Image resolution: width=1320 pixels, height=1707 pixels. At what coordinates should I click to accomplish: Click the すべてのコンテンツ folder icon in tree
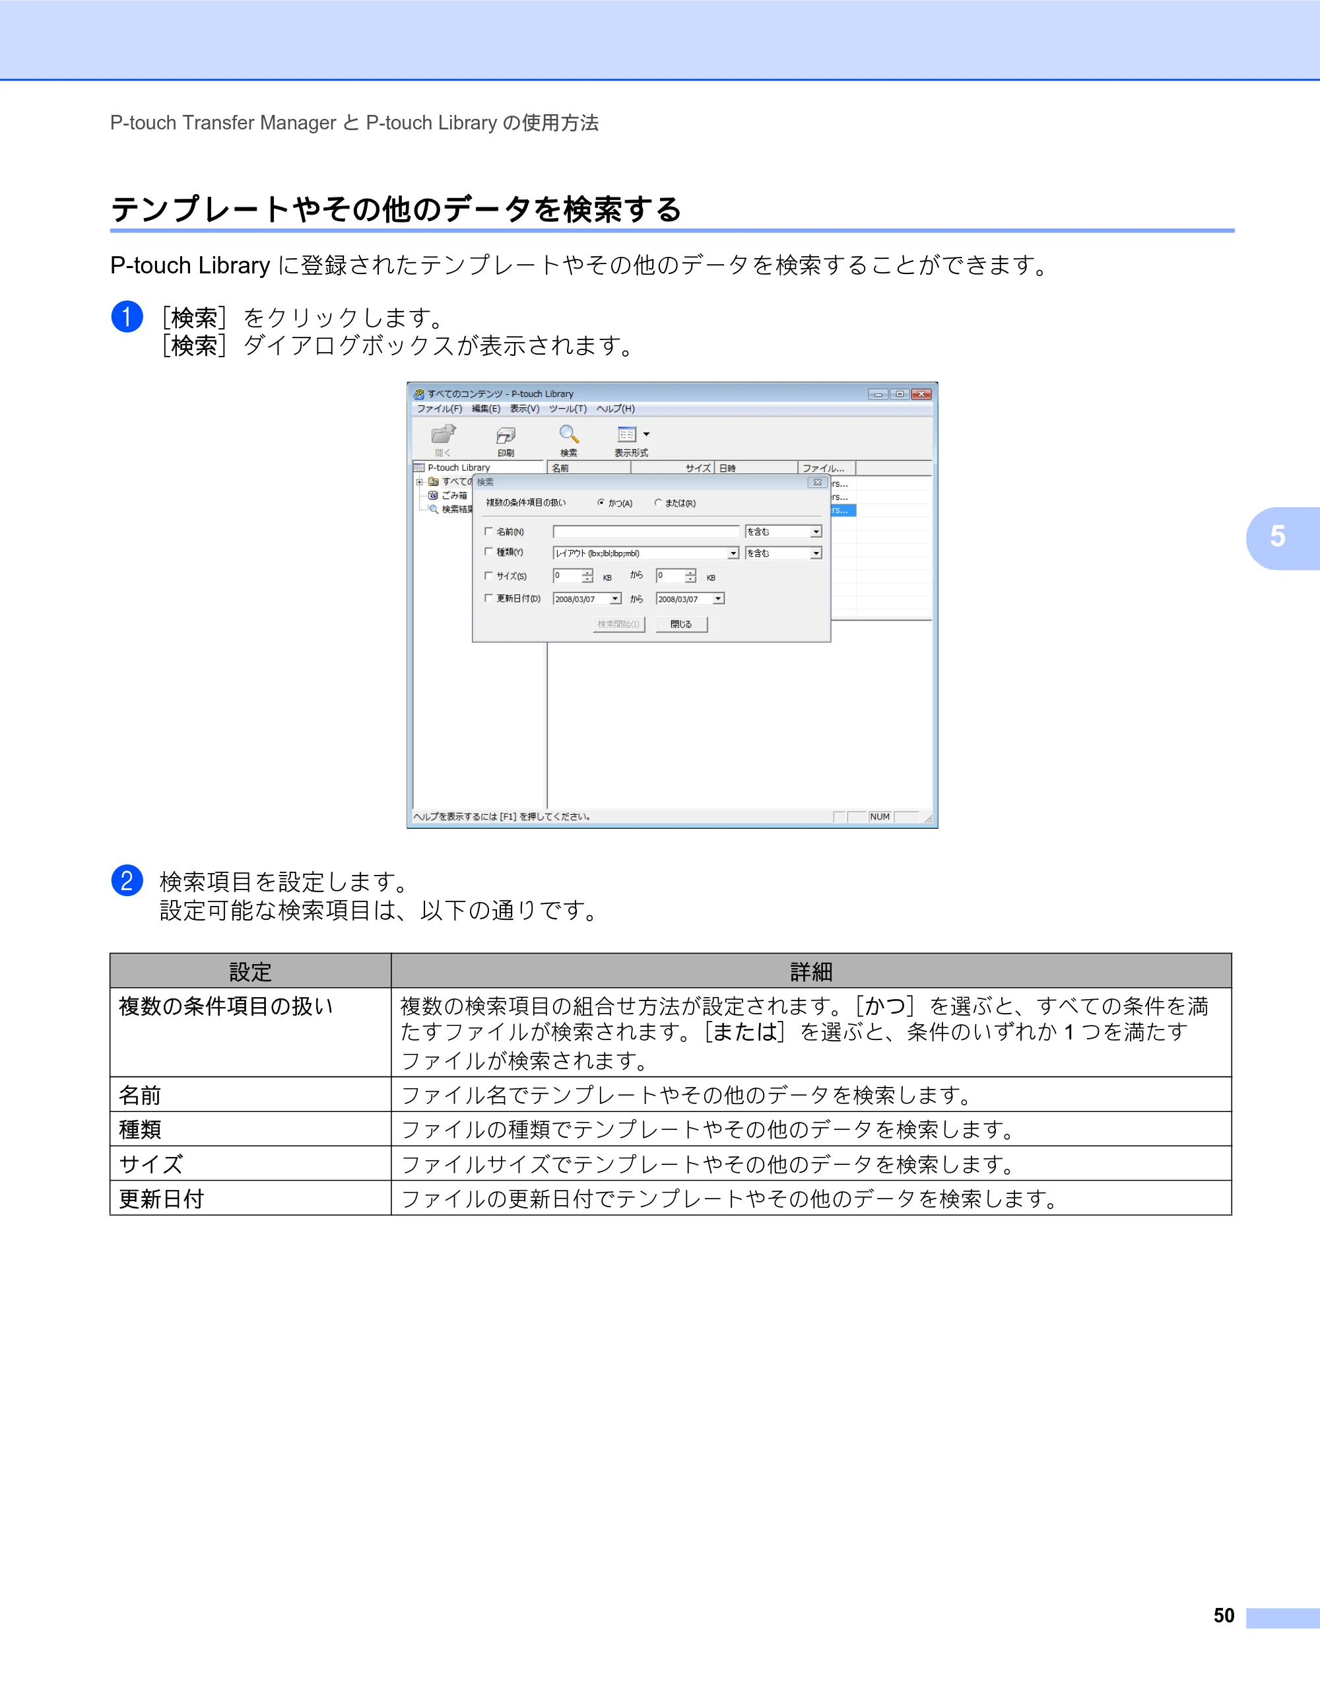pos(434,481)
